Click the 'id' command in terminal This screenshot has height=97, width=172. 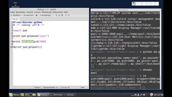[x=145, y=76]
